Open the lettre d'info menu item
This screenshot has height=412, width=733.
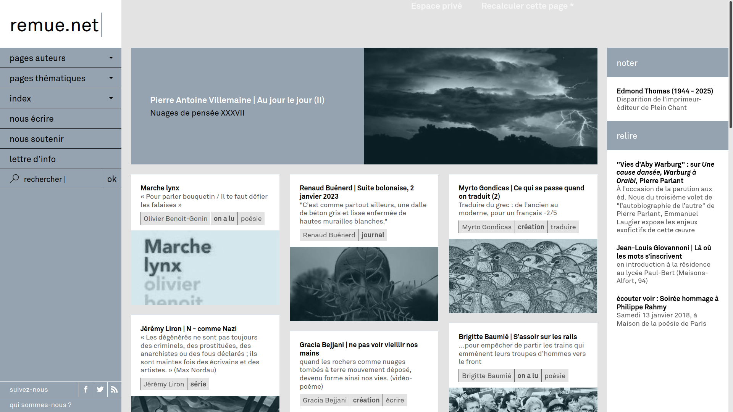click(32, 159)
